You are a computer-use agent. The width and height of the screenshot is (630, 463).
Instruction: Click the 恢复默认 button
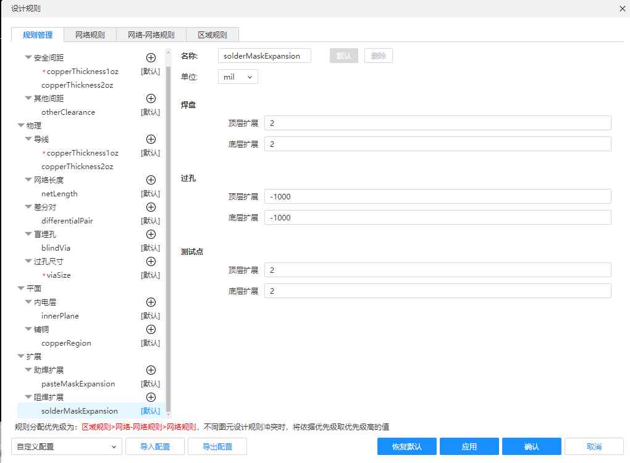click(407, 446)
